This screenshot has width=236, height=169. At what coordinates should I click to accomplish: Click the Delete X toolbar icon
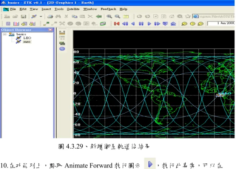[x=90, y=16]
